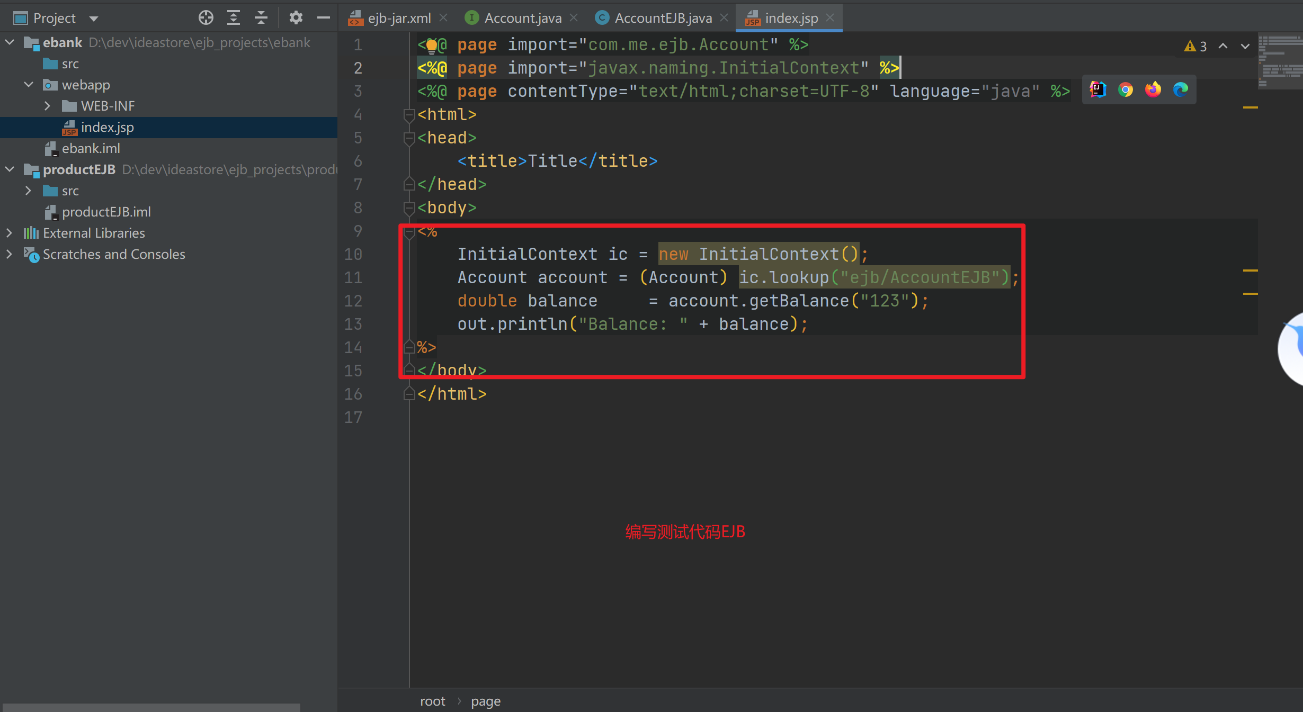This screenshot has height=712, width=1303.
Task: Fold the head tag on line 5
Action: click(409, 138)
